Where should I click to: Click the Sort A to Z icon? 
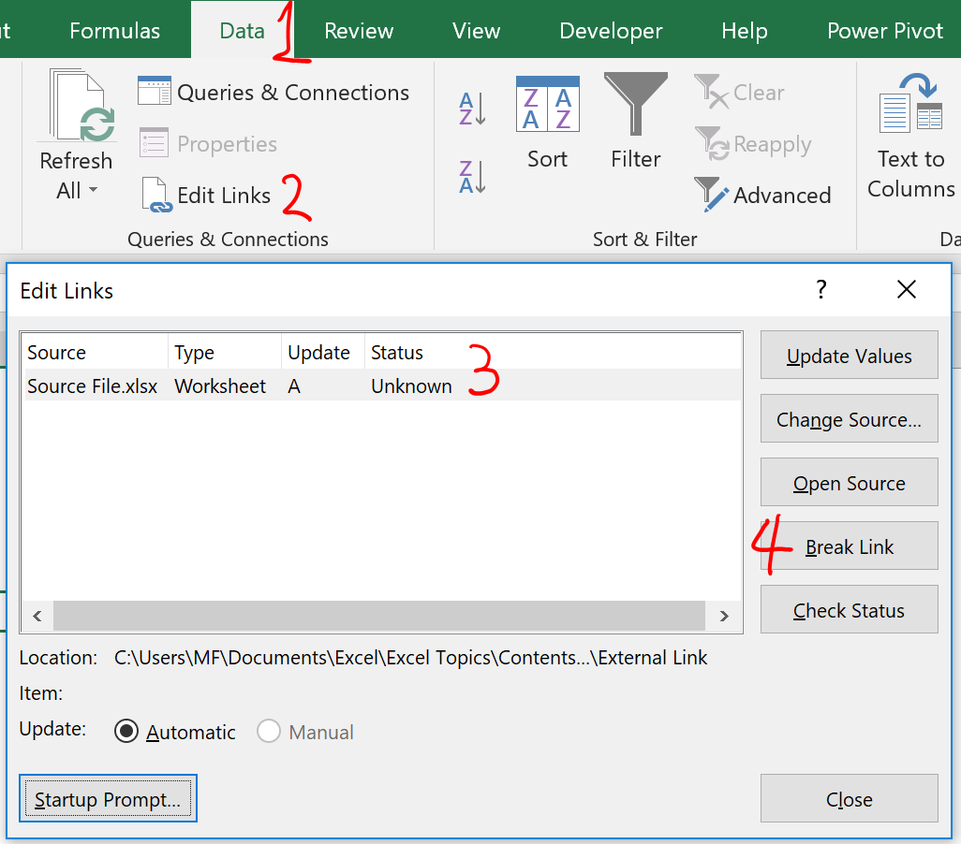pos(472,108)
